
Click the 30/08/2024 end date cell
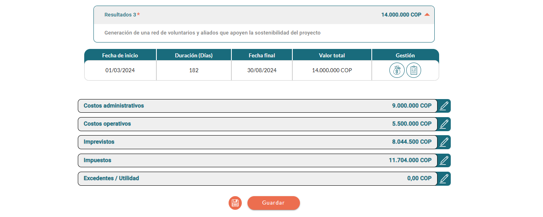(x=262, y=71)
